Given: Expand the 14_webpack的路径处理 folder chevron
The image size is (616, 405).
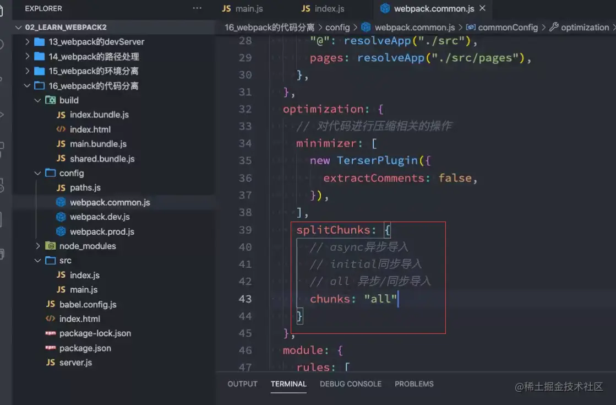Looking at the screenshot, I should [x=27, y=57].
